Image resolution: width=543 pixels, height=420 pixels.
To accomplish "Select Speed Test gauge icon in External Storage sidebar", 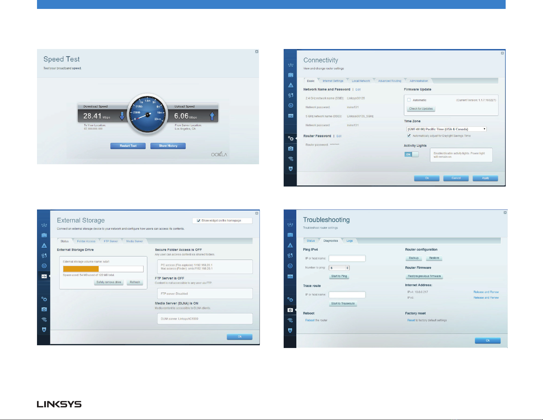I will click(44, 266).
